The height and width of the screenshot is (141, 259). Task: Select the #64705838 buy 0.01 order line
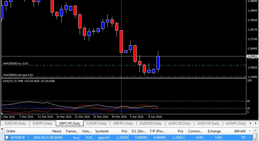tap(16, 64)
